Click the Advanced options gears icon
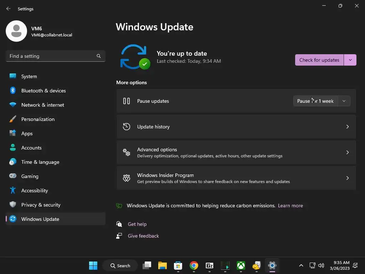Screen dimensions: 365x274 [127, 152]
